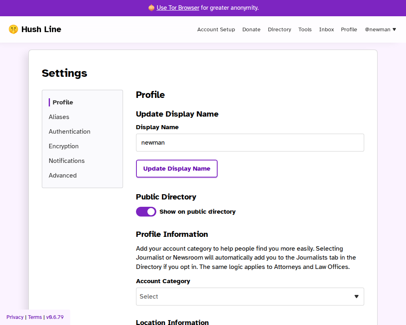Click the Account Category dropdown arrow
Image resolution: width=406 pixels, height=325 pixels.
(356, 297)
